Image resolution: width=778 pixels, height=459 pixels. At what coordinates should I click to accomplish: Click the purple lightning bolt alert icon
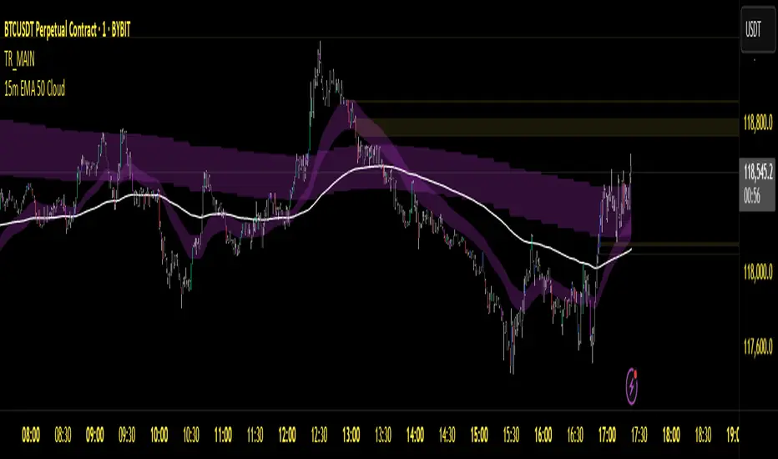632,386
